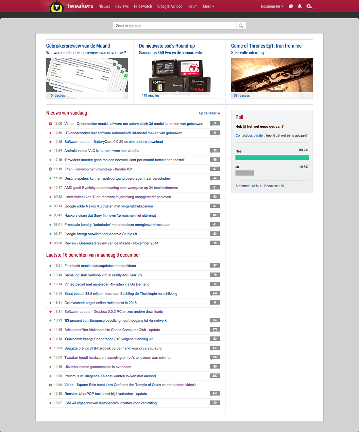
Task: Open 'Seagate brengt 8TB-harddisk' article
Action: pos(113,348)
